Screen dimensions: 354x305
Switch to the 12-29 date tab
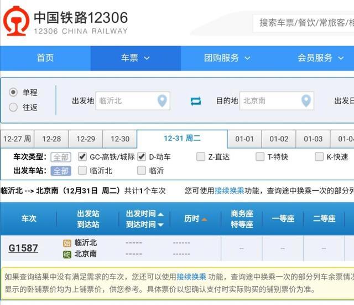point(86,139)
